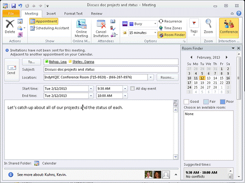Image resolution: width=245 pixels, height=183 pixels.
Task: Click the second contact photo in People Pane
Action: pos(157,175)
